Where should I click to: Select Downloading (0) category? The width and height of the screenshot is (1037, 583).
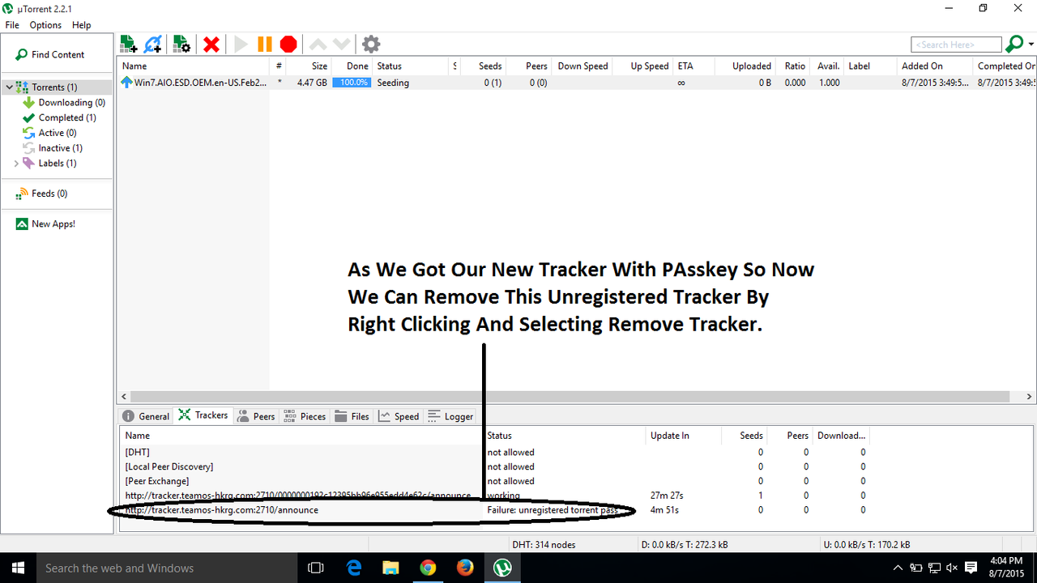64,102
